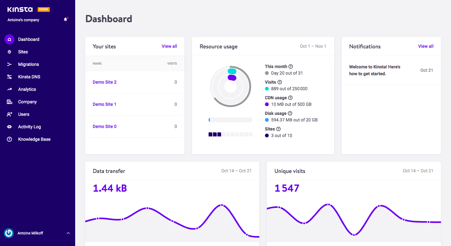Click the Kinsta logo in the sidebar

pos(20,9)
